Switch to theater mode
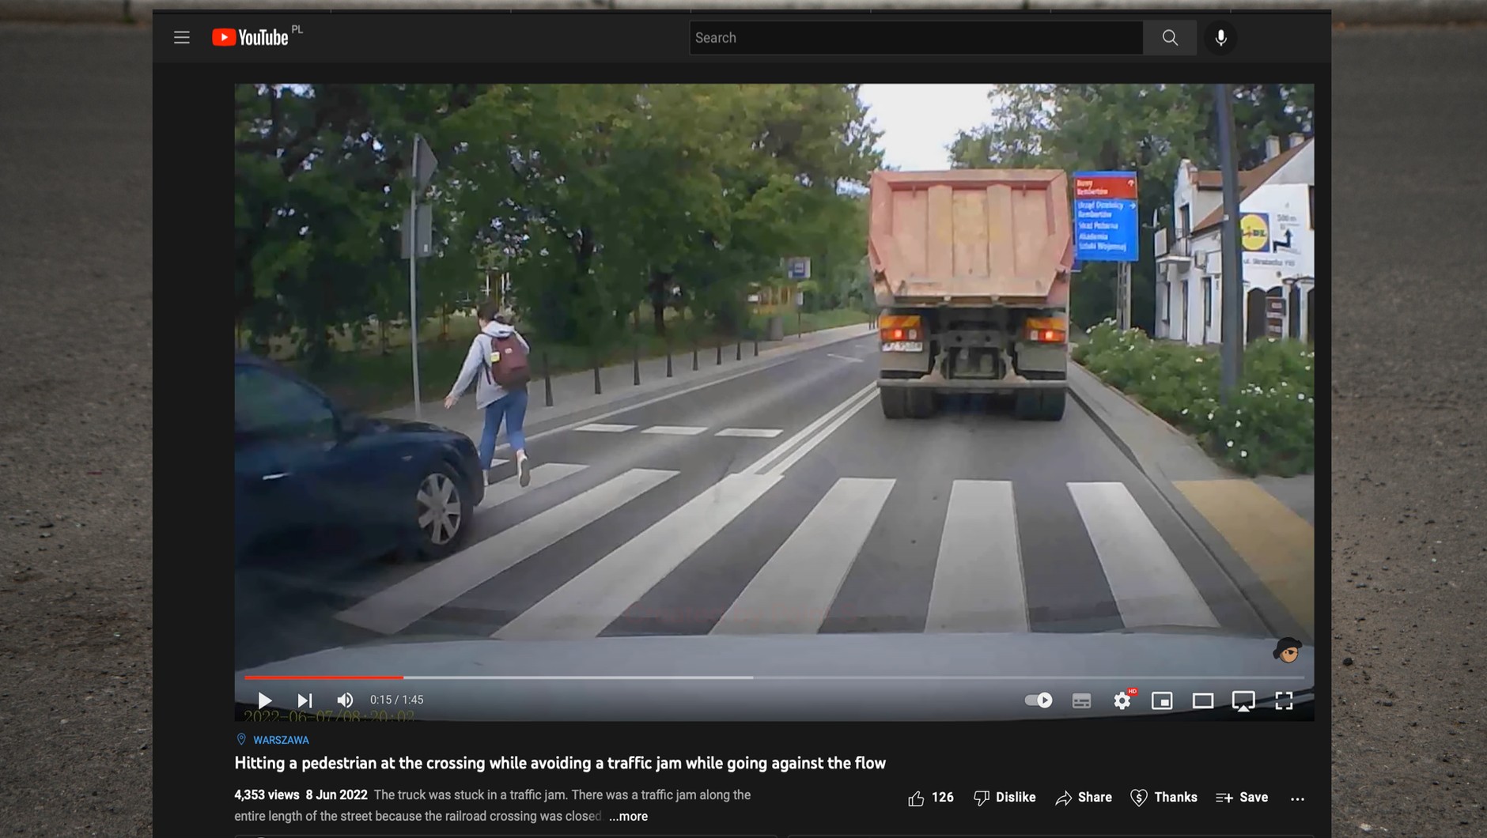1487x838 pixels. 1202,700
